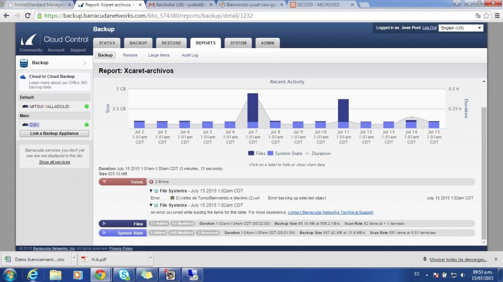Click the Link a Backup Appliance button
The width and height of the screenshot is (503, 282).
pyautogui.click(x=54, y=133)
